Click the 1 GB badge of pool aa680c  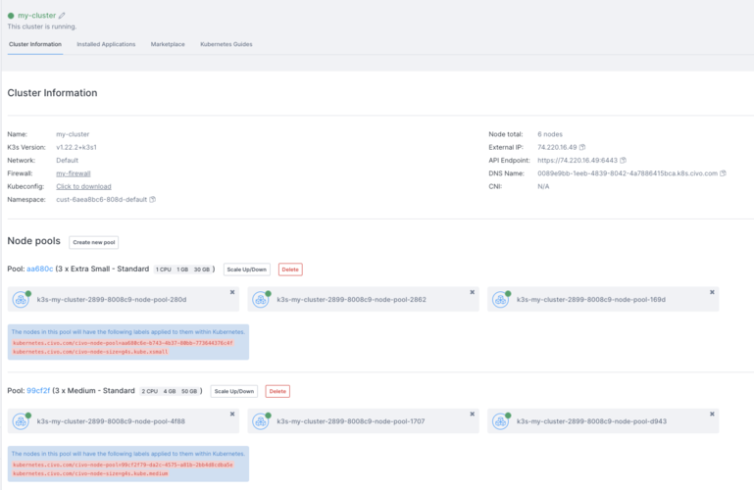182,269
